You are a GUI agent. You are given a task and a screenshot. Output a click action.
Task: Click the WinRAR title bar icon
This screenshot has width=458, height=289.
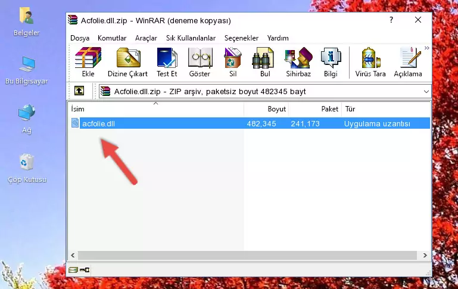point(73,20)
